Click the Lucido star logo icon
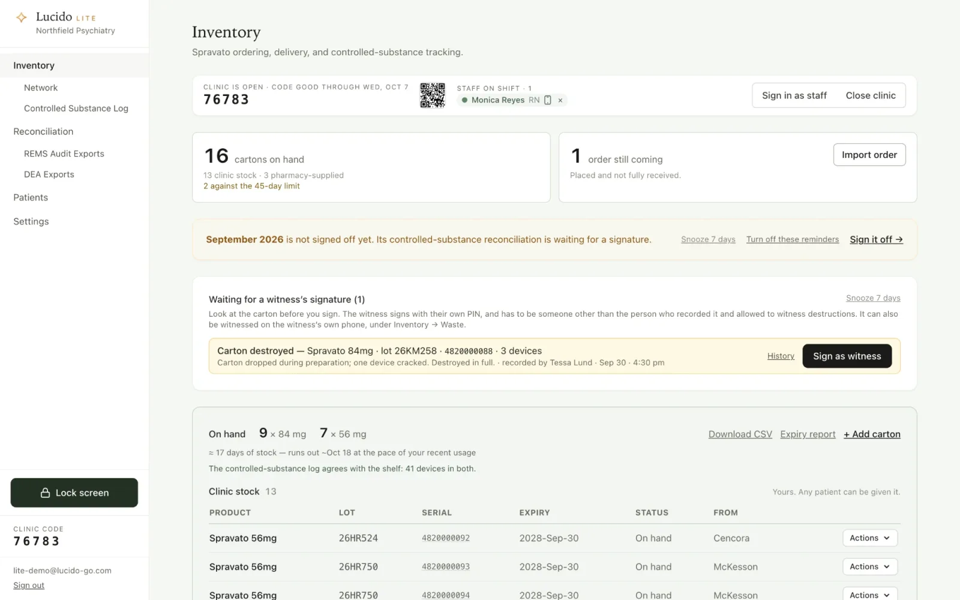The width and height of the screenshot is (960, 600). (22, 17)
